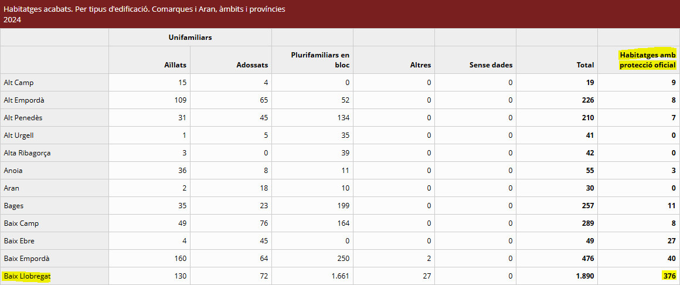
Task: Click Habitatges amb protecció oficial header
Action: [x=648, y=60]
